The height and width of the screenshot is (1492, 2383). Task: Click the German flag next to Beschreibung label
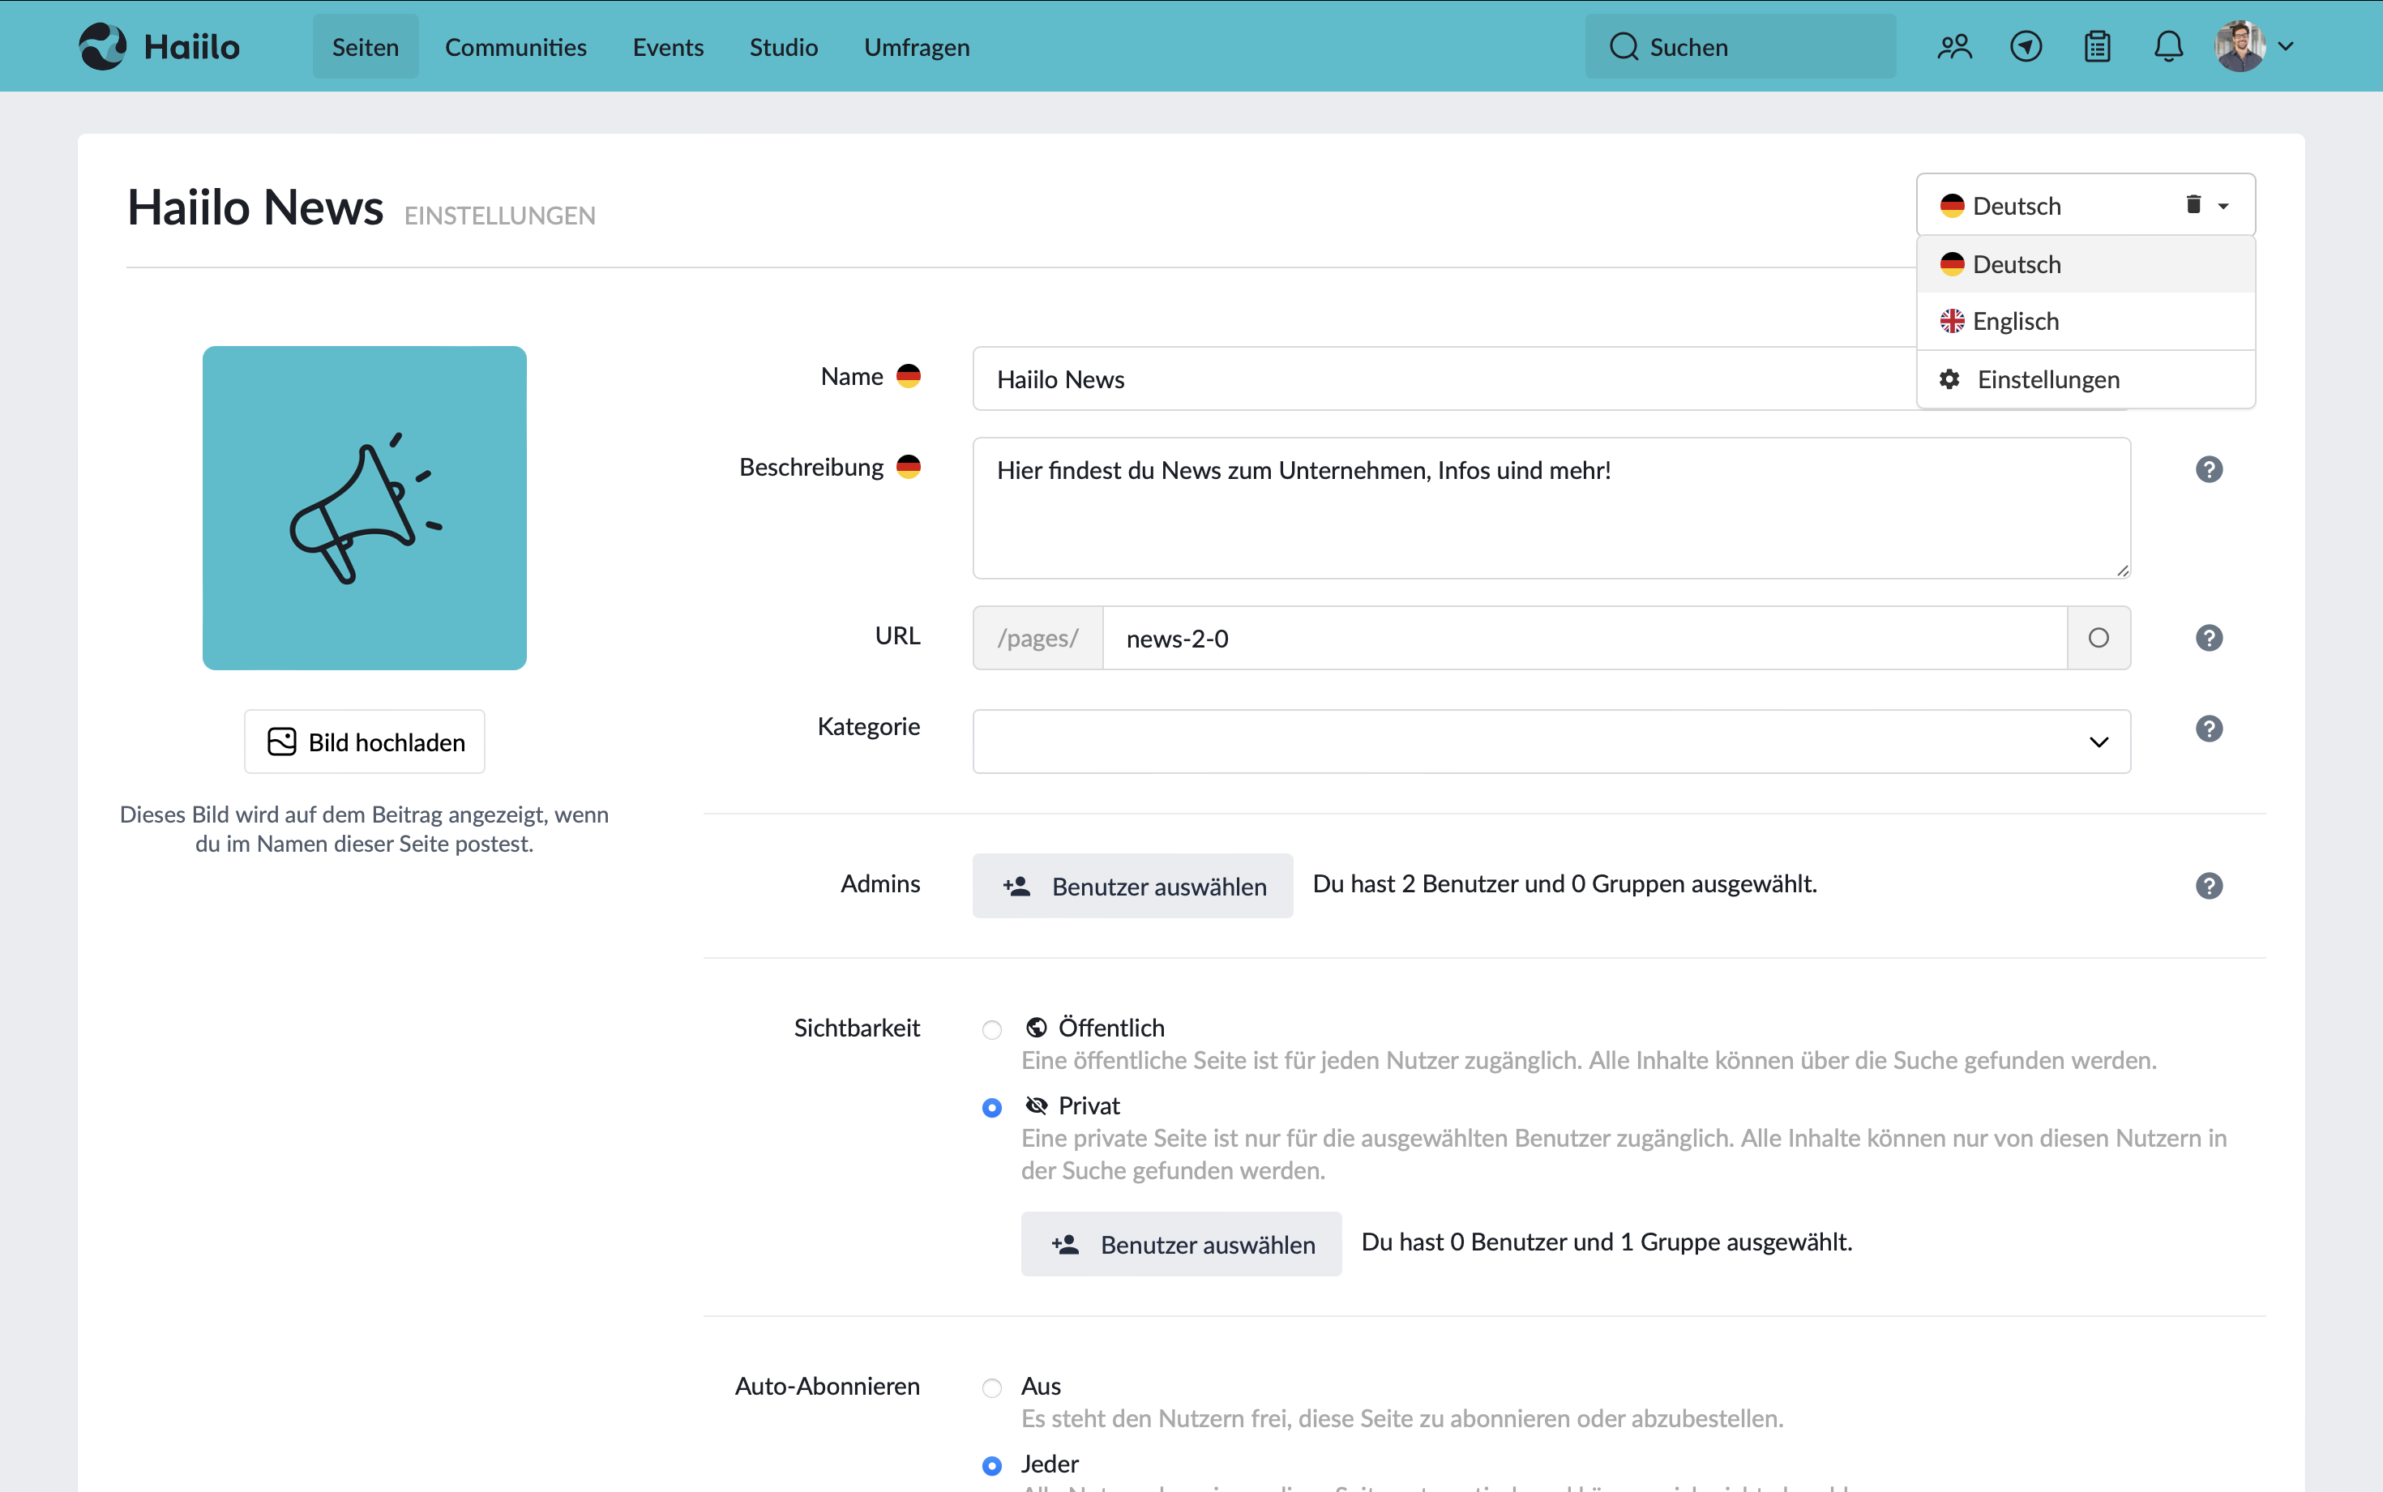908,467
